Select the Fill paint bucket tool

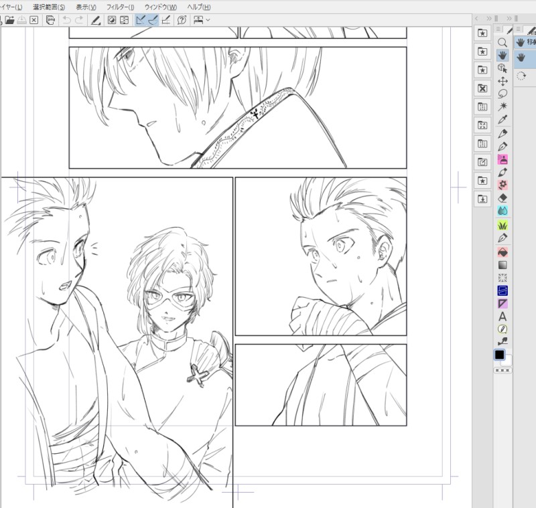(502, 252)
